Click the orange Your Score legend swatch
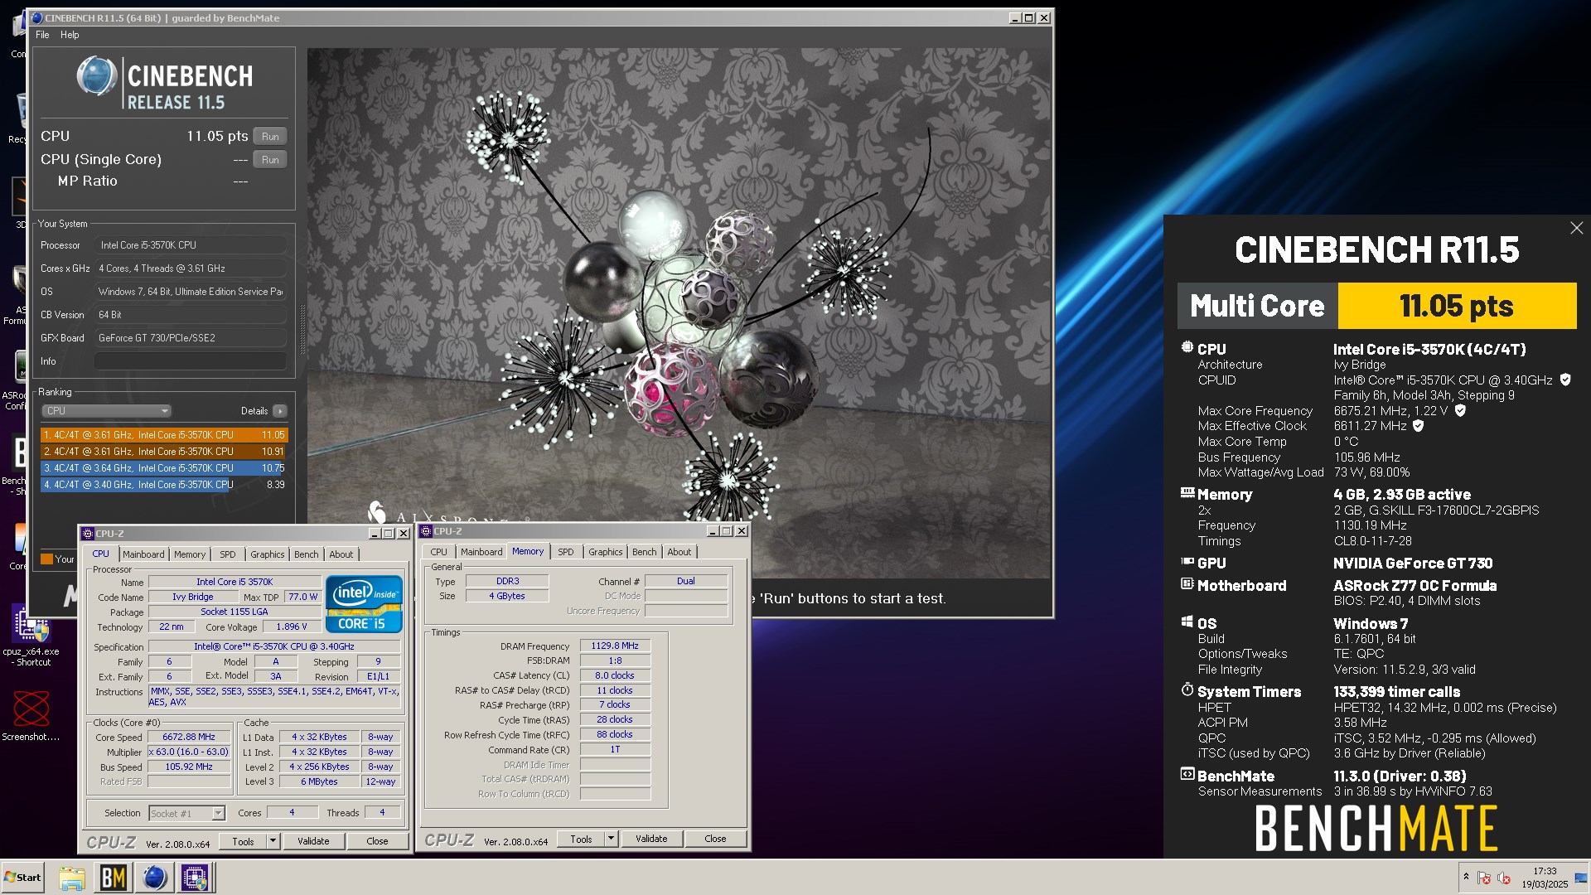Viewport: 1591px width, 895px height. click(x=47, y=559)
